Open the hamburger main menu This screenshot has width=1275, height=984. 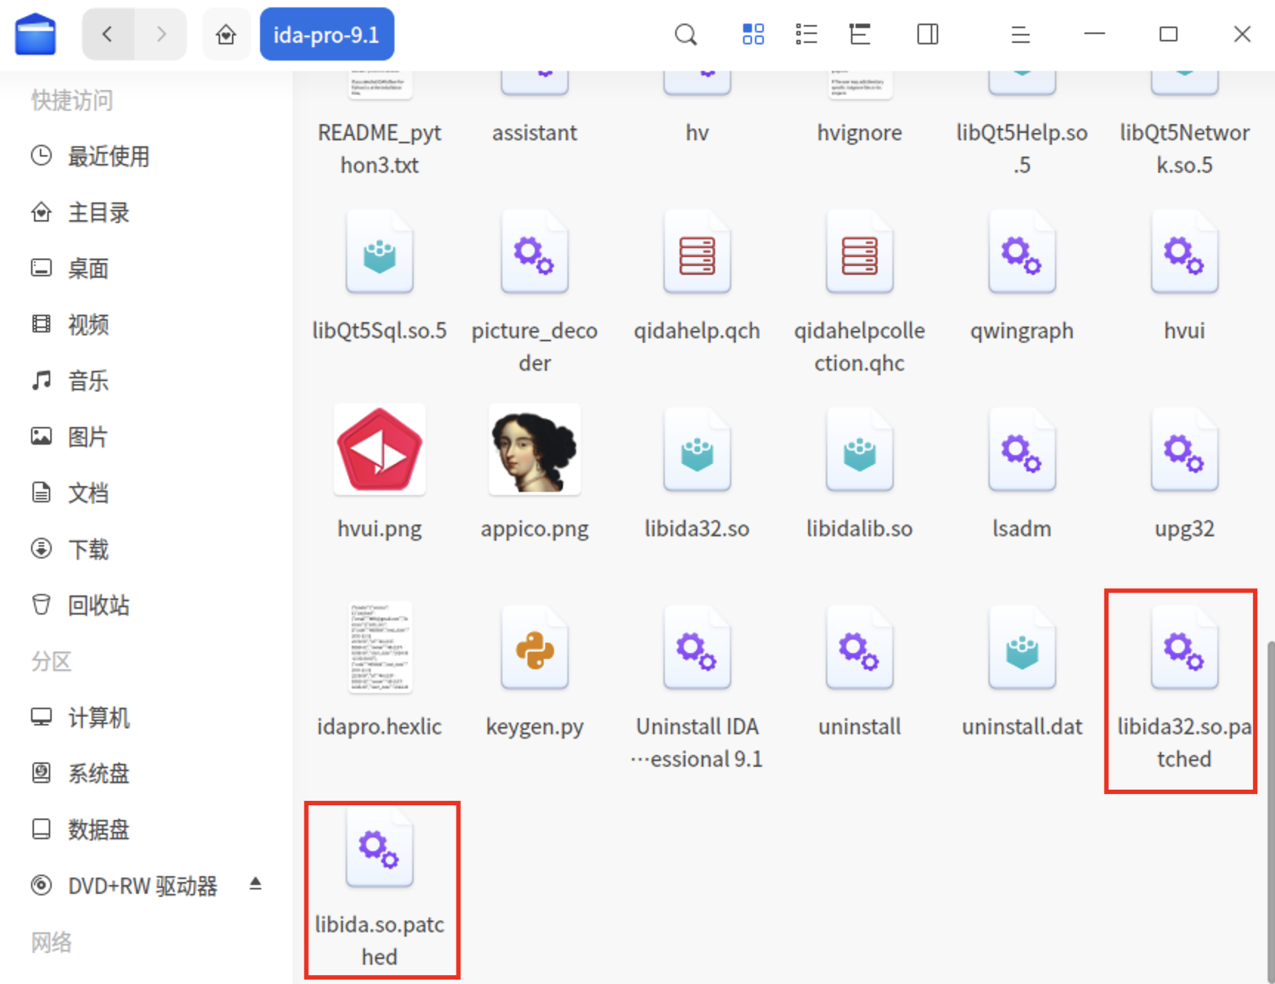click(1020, 35)
